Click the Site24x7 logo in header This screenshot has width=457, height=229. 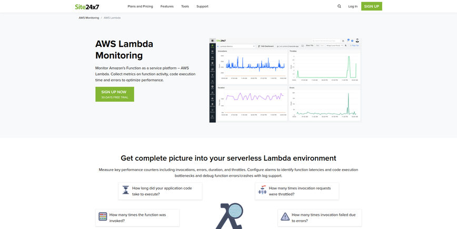tap(87, 7)
